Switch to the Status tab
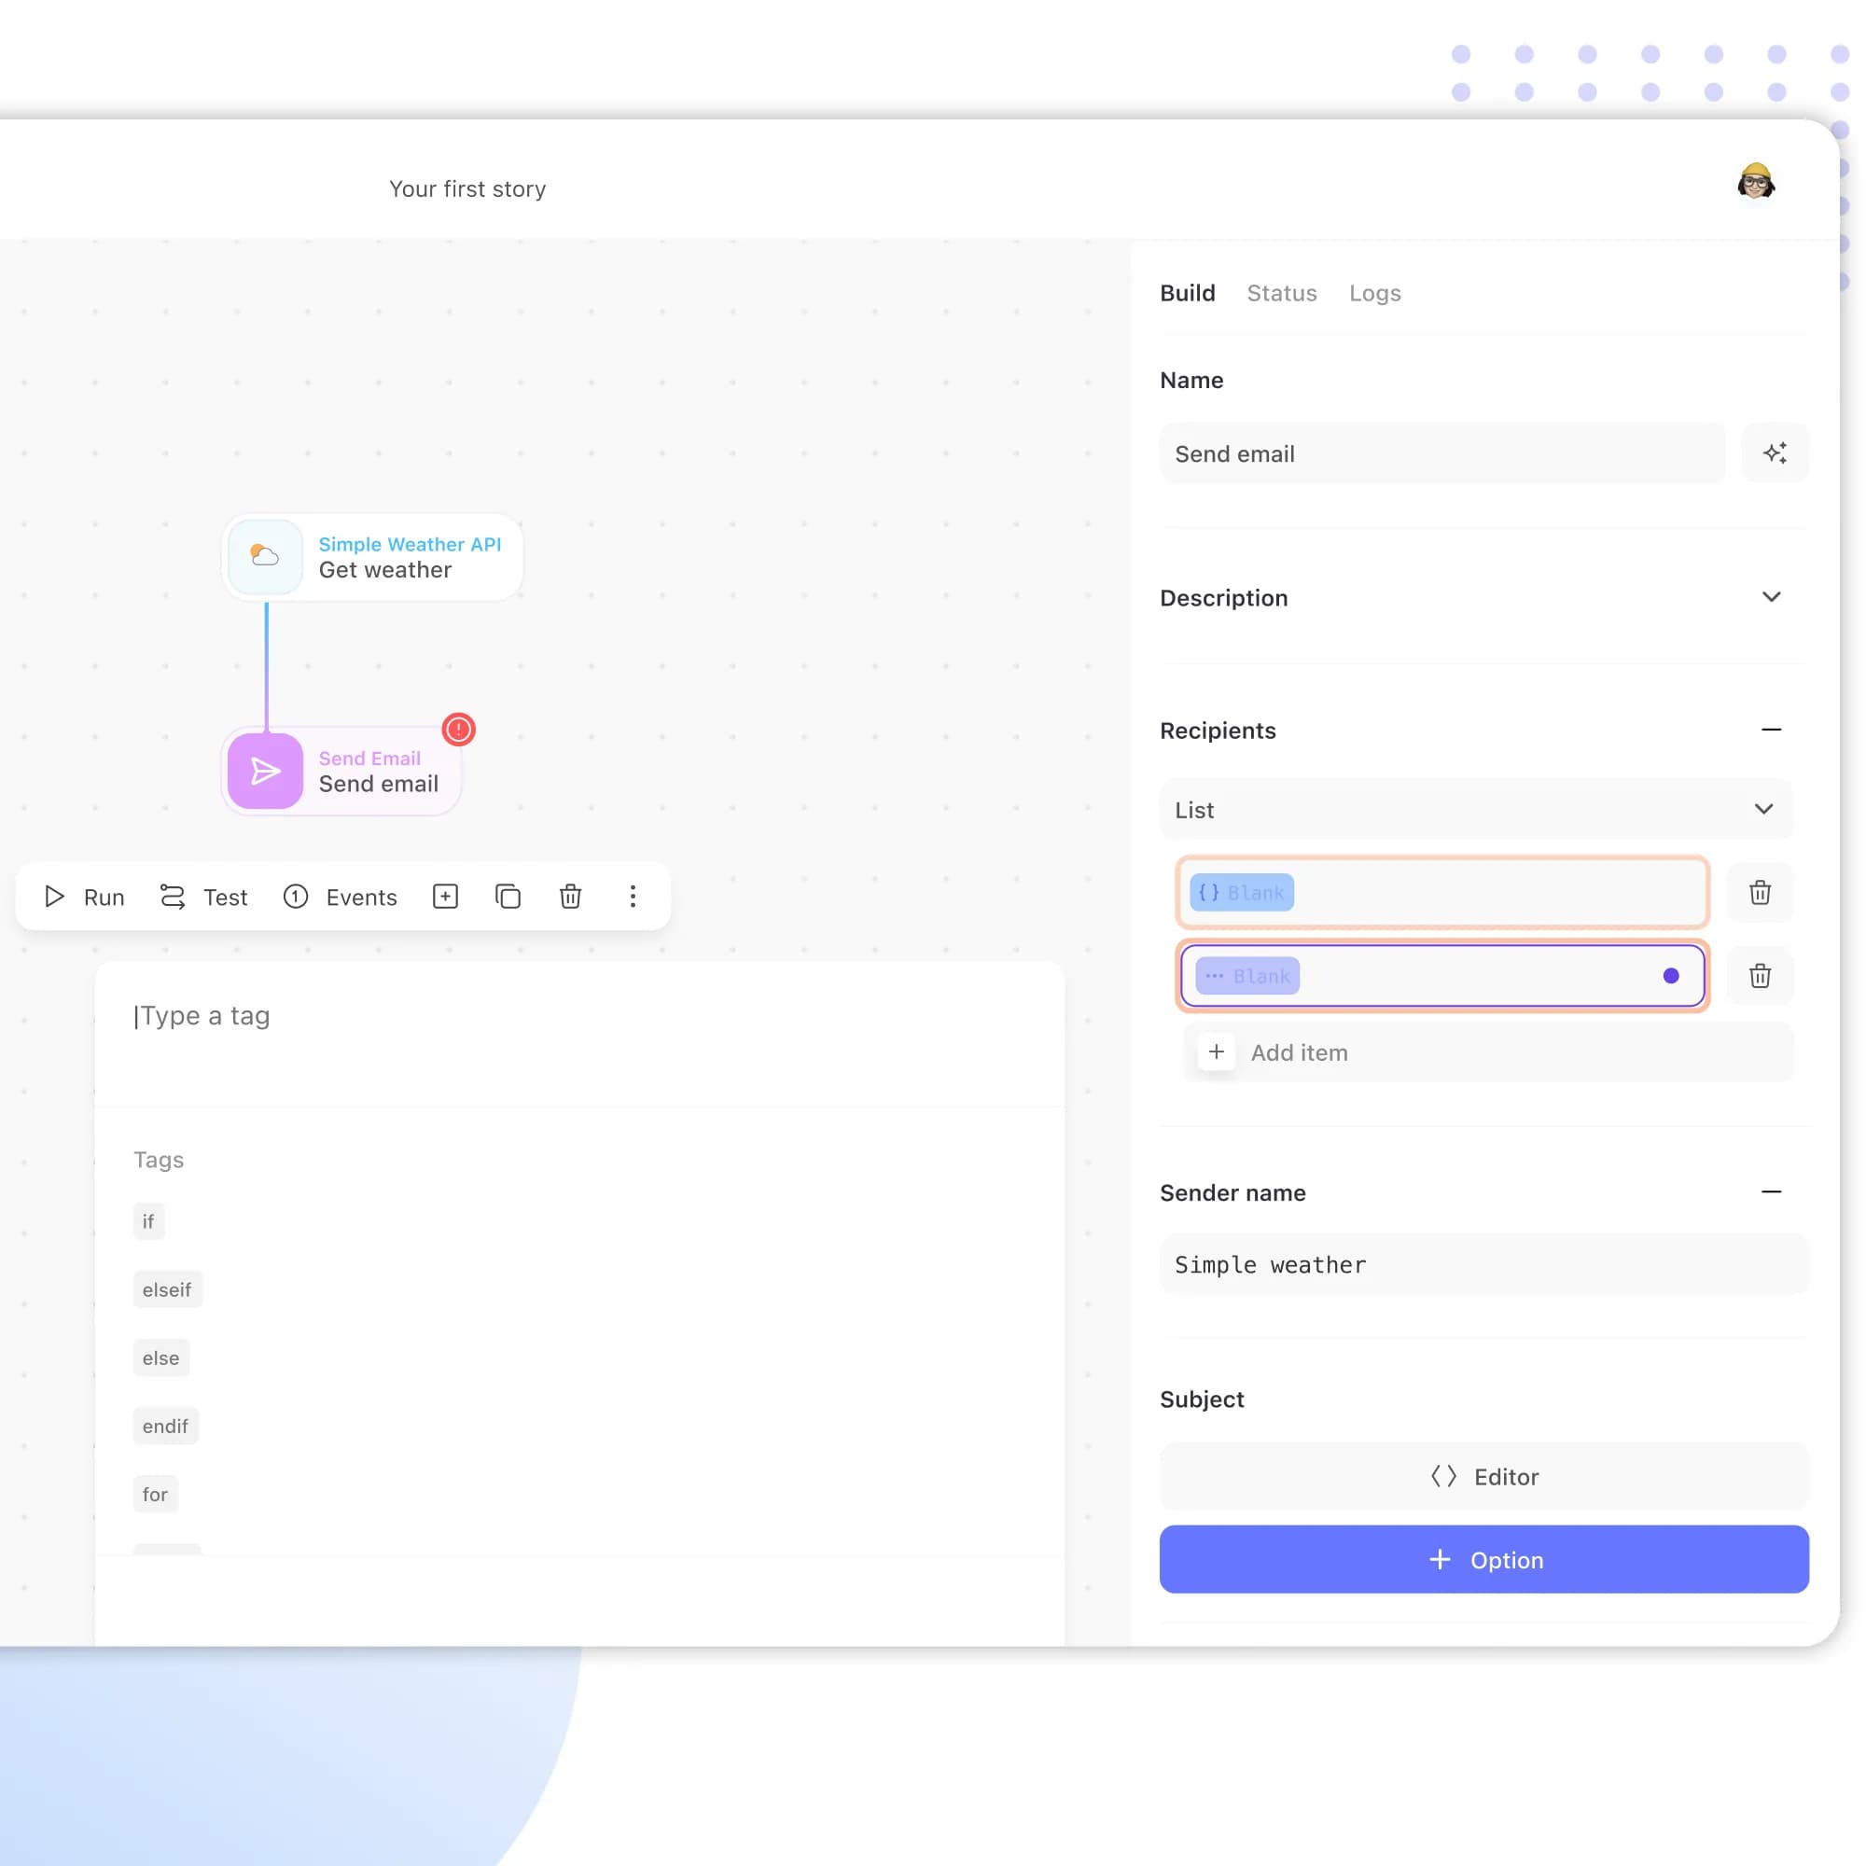 1281,293
